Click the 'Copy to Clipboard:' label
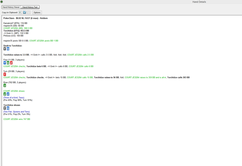The width and height of the screenshot is (242, 166). [x=10, y=12]
